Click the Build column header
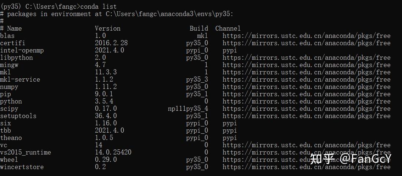 pos(199,28)
